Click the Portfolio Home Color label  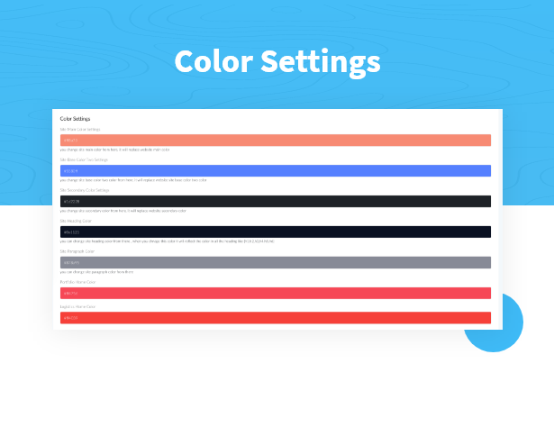point(77,282)
